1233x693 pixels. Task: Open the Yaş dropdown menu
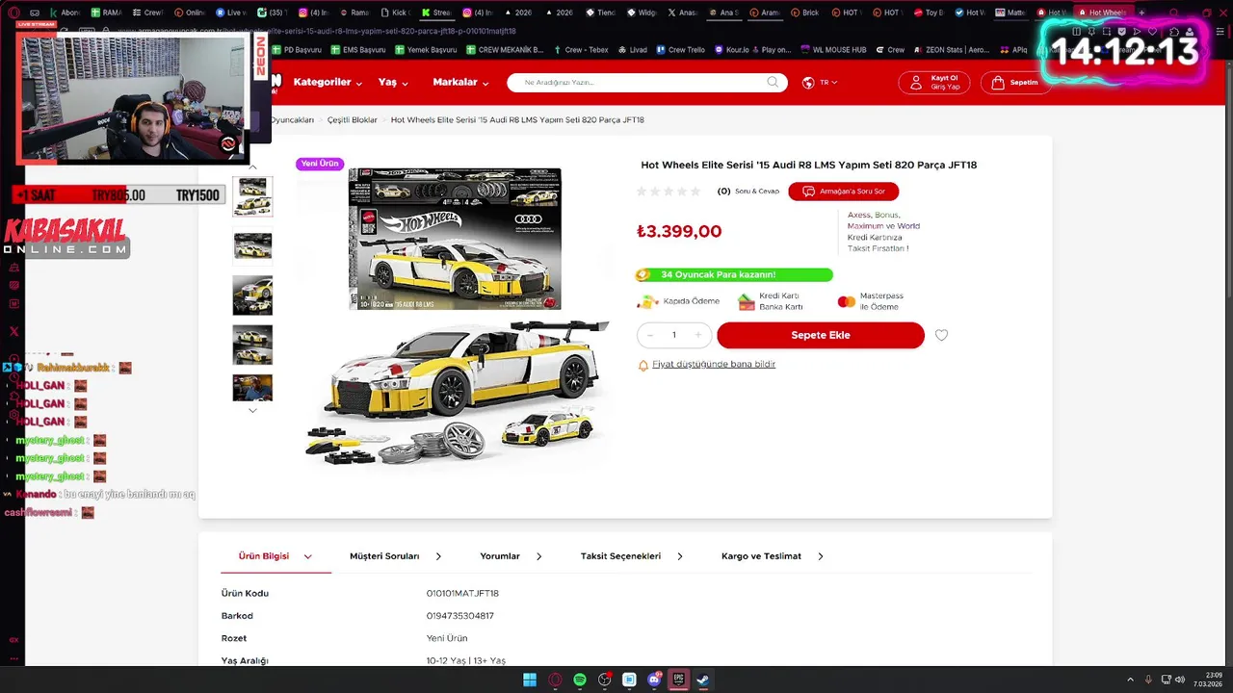coord(393,83)
